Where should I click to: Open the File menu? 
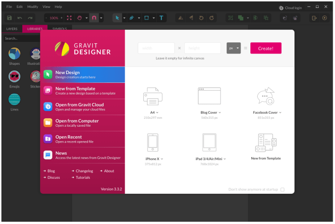pyautogui.click(x=9, y=7)
